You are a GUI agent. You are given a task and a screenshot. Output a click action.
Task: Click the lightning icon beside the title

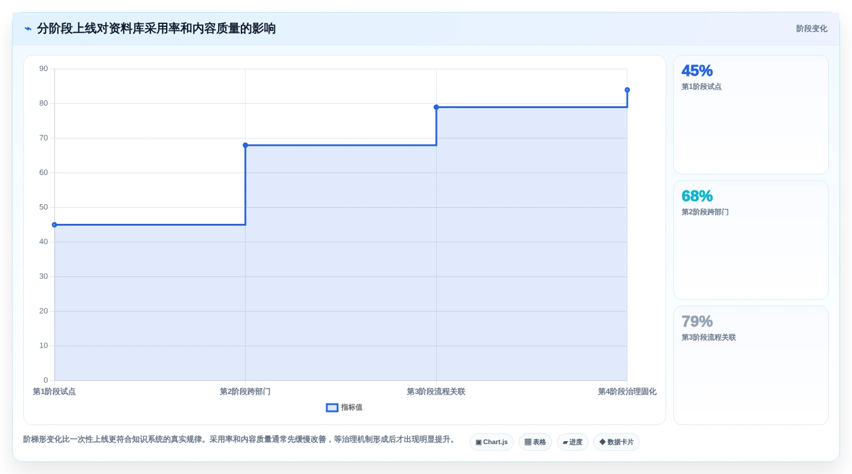point(28,29)
